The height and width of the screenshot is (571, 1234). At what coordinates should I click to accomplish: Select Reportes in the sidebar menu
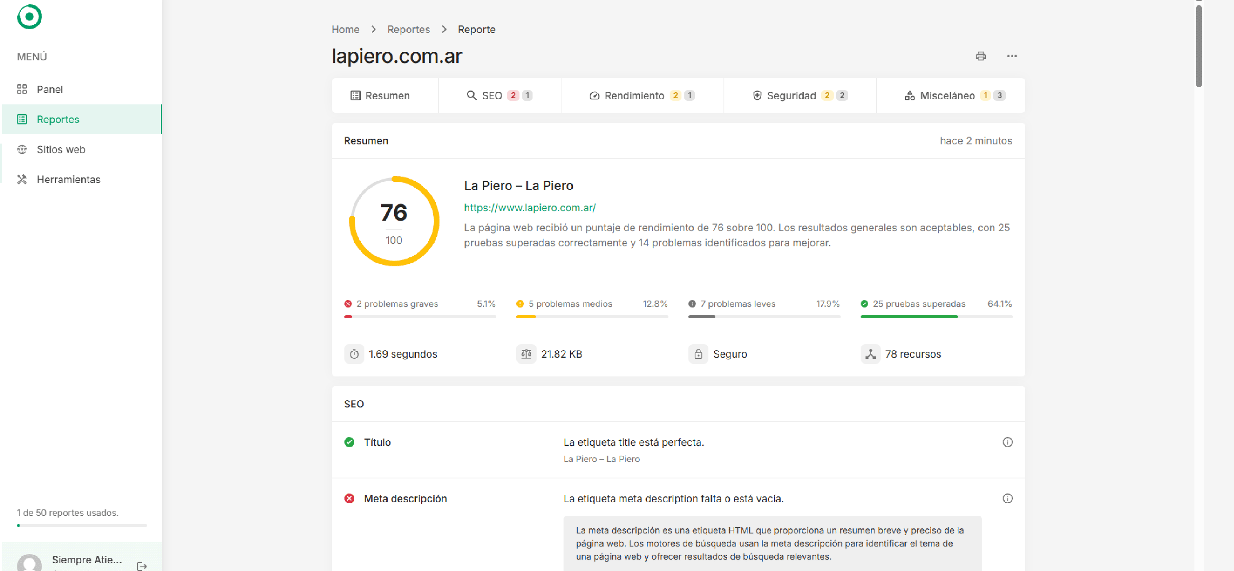(82, 119)
